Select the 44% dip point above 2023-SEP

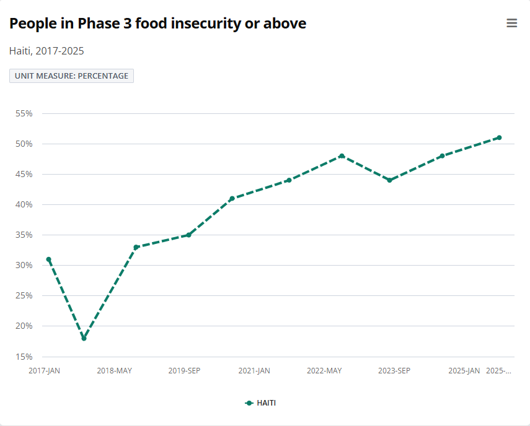click(x=389, y=180)
